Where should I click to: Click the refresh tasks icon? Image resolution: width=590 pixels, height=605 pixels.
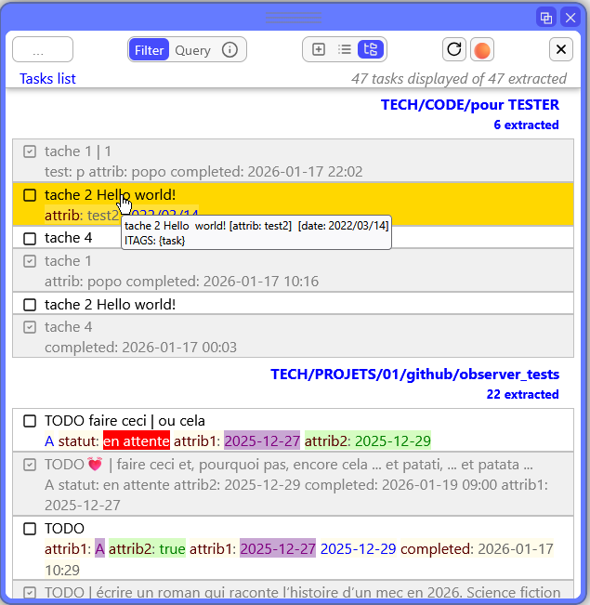click(453, 50)
